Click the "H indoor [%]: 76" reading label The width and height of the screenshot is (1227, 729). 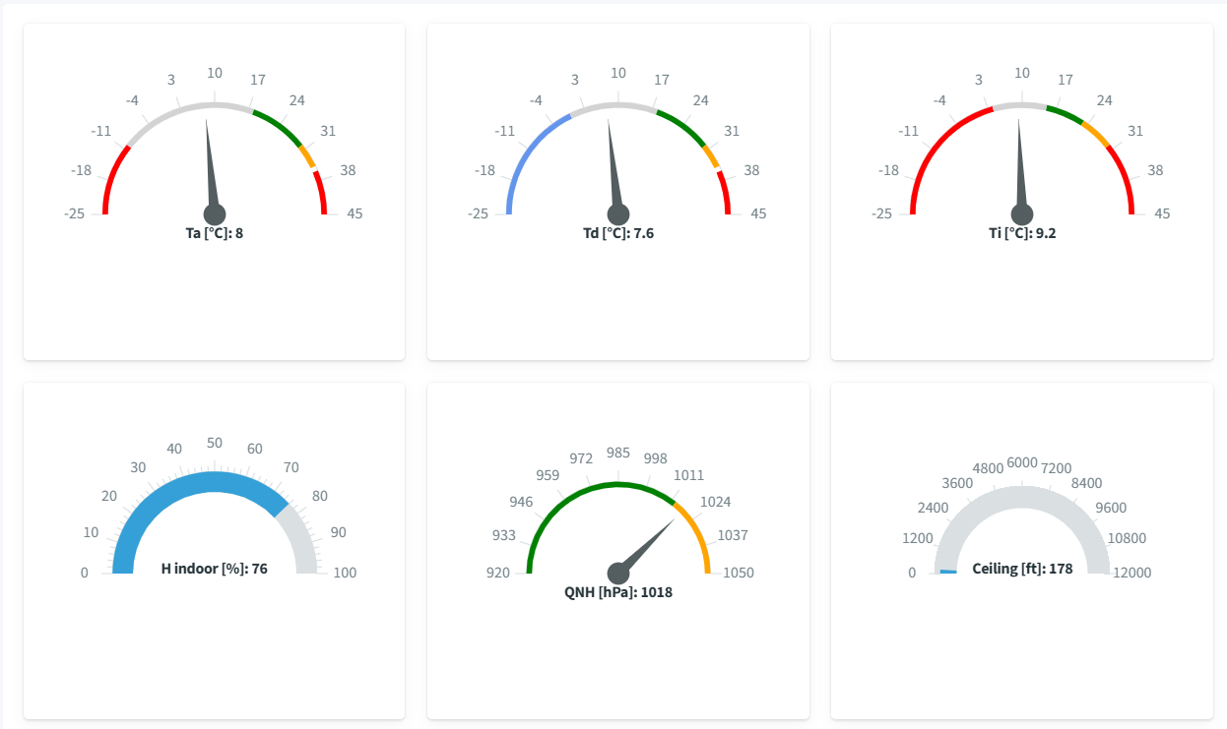[x=215, y=569]
